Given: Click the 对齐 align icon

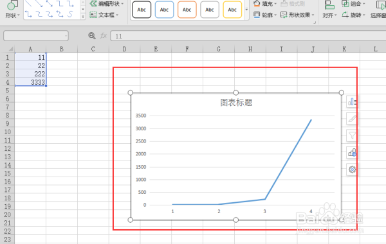Looking at the screenshot, I should pyautogui.click(x=329, y=5).
